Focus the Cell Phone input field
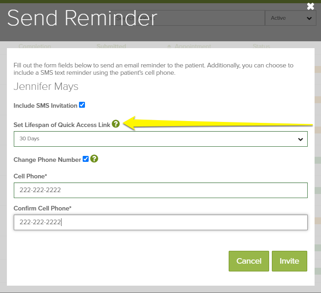The height and width of the screenshot is (293, 321). [x=160, y=190]
